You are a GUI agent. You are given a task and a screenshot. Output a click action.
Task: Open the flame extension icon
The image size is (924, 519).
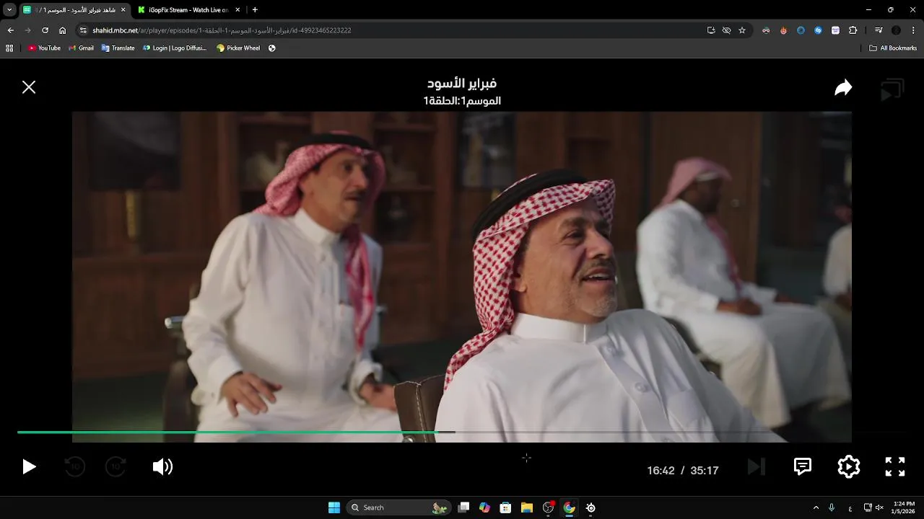[x=783, y=30]
